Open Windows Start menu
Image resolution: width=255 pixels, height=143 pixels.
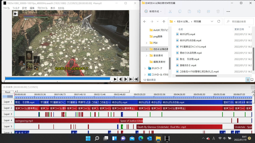pos(88,138)
